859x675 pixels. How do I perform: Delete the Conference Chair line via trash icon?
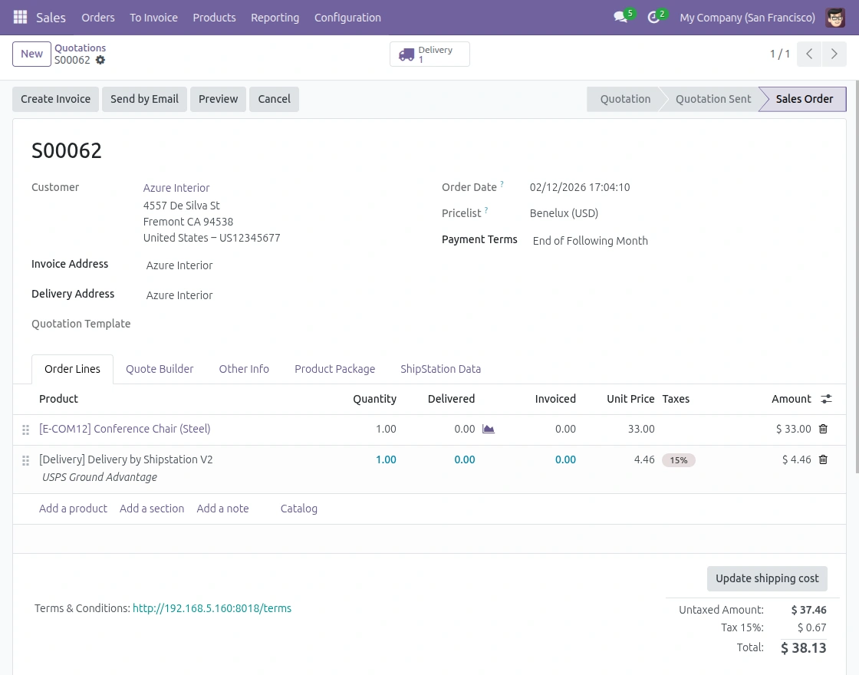click(823, 429)
